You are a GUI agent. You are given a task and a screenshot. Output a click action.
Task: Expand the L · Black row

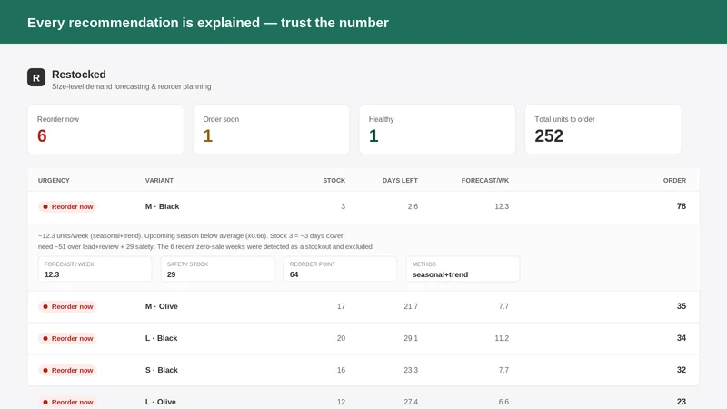(363, 338)
